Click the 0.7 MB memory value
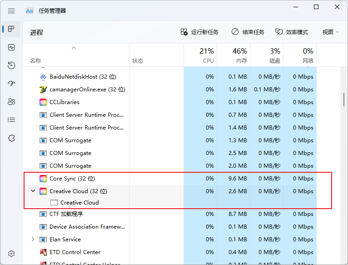Screen dimensions: 348x265 pyautogui.click(x=238, y=115)
